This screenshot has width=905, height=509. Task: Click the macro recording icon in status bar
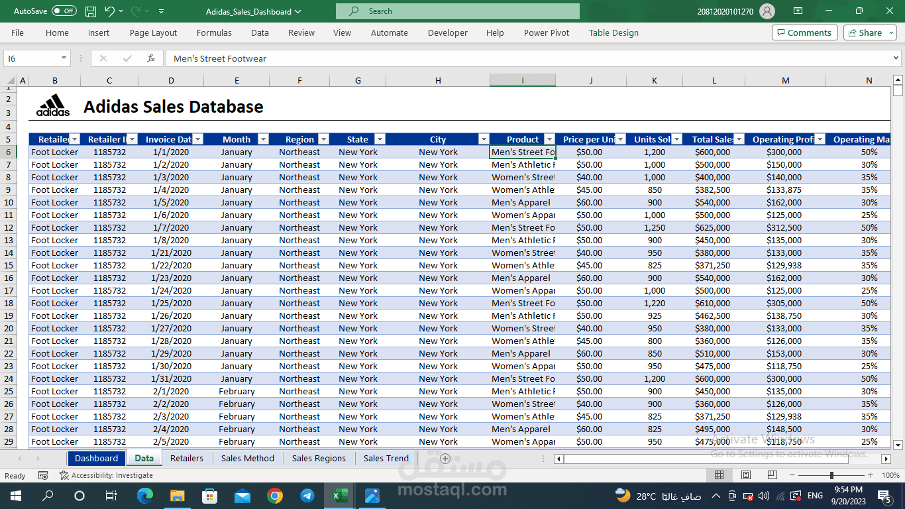tap(43, 475)
